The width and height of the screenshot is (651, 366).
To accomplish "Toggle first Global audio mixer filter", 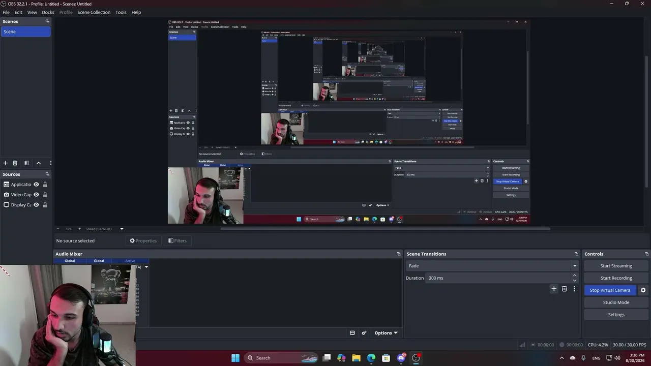I will (70, 261).
